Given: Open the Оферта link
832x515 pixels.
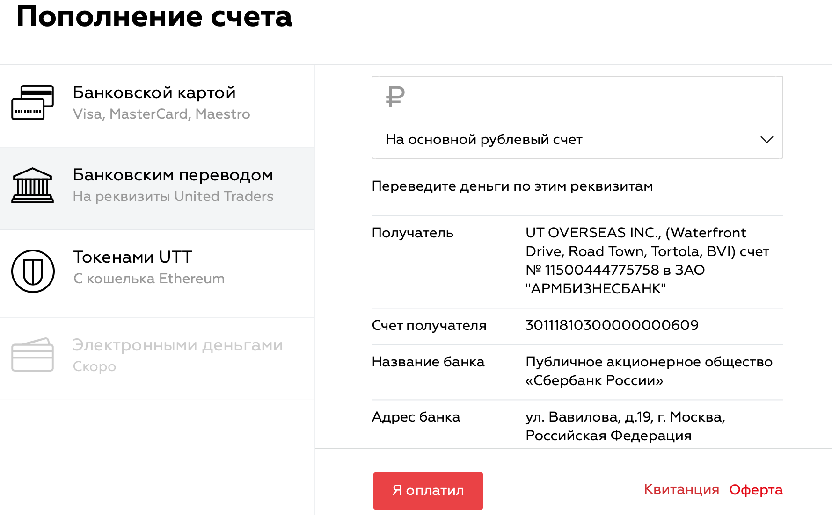Looking at the screenshot, I should 756,489.
